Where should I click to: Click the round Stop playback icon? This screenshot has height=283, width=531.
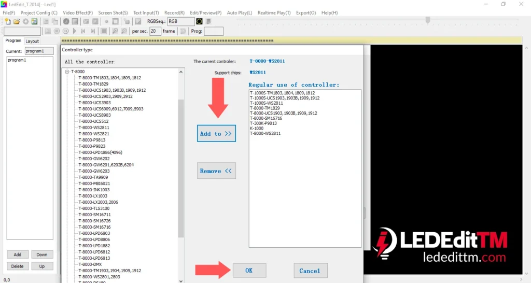[x=57, y=31]
